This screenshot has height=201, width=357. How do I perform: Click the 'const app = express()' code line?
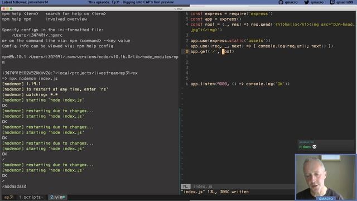[x=216, y=19]
